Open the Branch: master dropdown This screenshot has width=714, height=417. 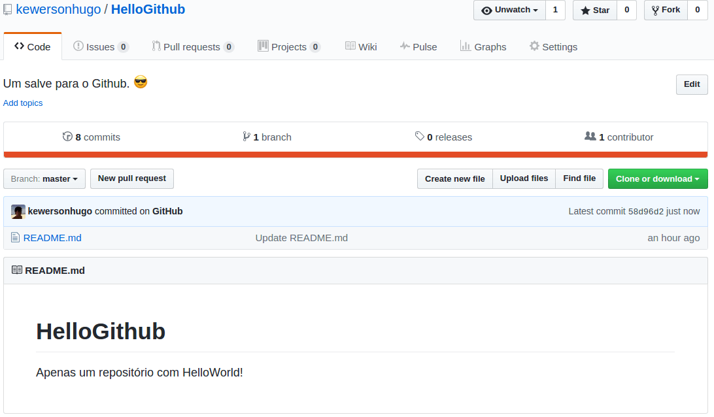(x=44, y=178)
